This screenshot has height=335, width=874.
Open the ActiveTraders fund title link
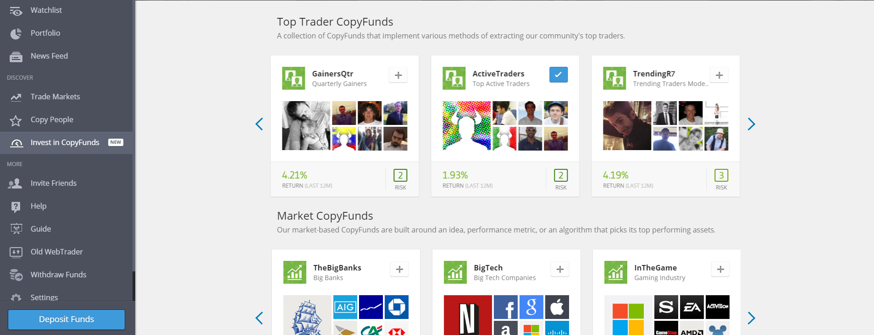(x=498, y=74)
